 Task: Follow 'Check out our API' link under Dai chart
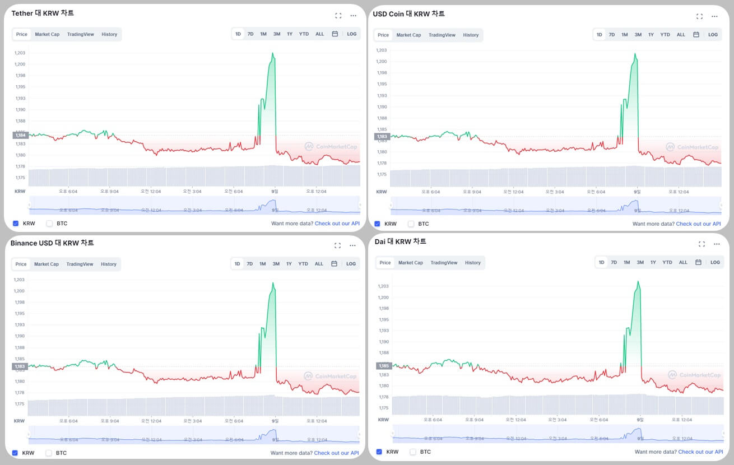click(700, 452)
